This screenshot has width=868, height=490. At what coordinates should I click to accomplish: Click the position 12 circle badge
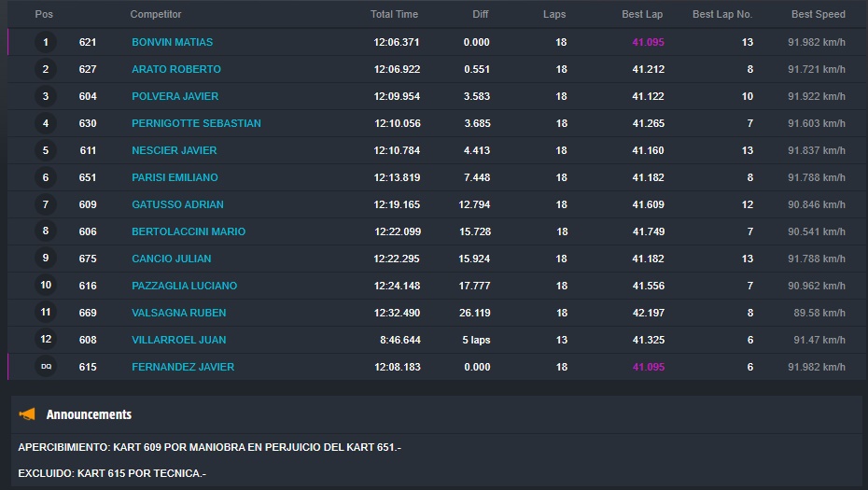[46, 340]
